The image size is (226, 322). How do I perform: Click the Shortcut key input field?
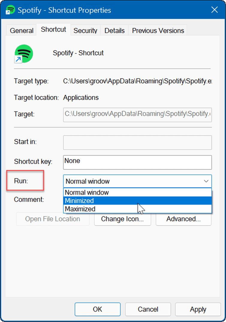click(137, 162)
